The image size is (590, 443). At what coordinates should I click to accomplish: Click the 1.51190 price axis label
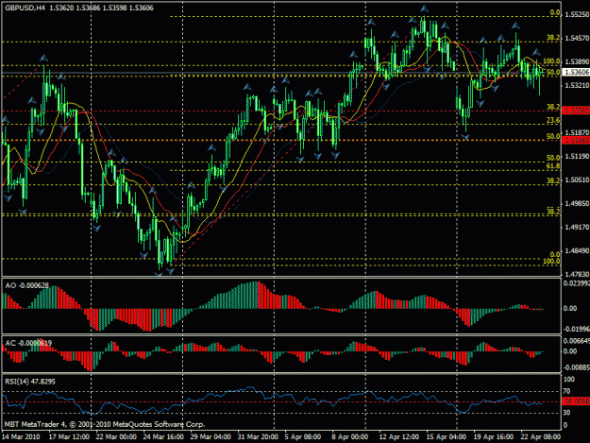click(x=577, y=156)
